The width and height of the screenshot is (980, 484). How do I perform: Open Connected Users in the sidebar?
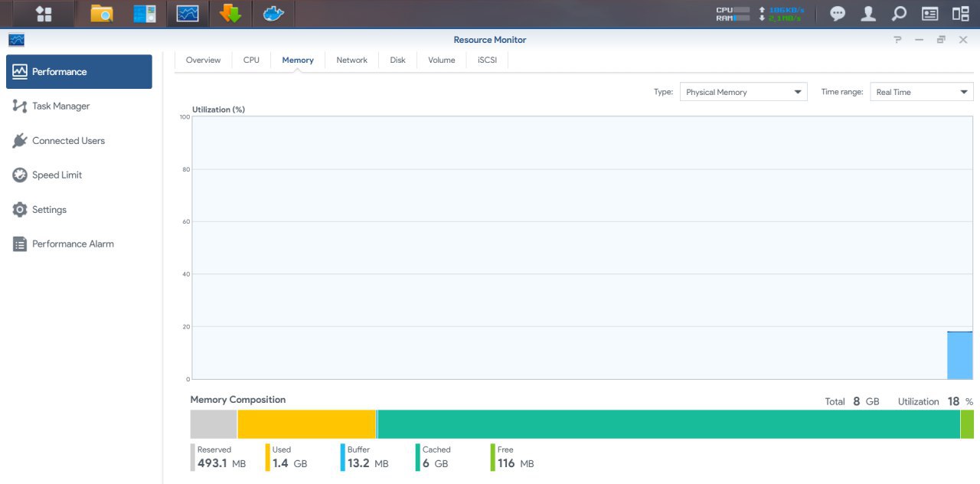pos(79,140)
